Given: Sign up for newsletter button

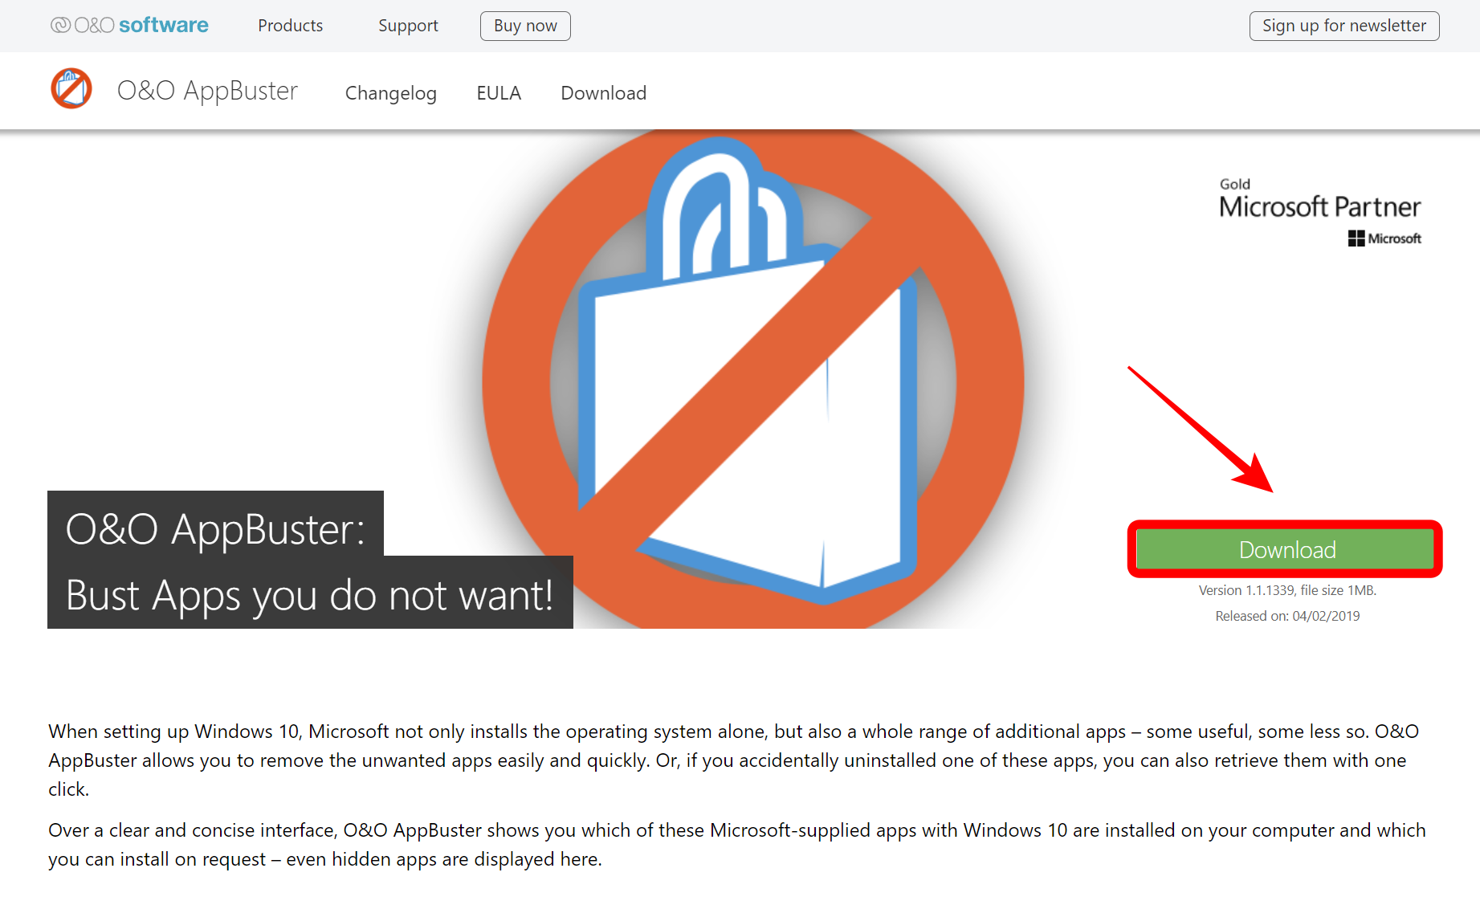Looking at the screenshot, I should [1344, 26].
